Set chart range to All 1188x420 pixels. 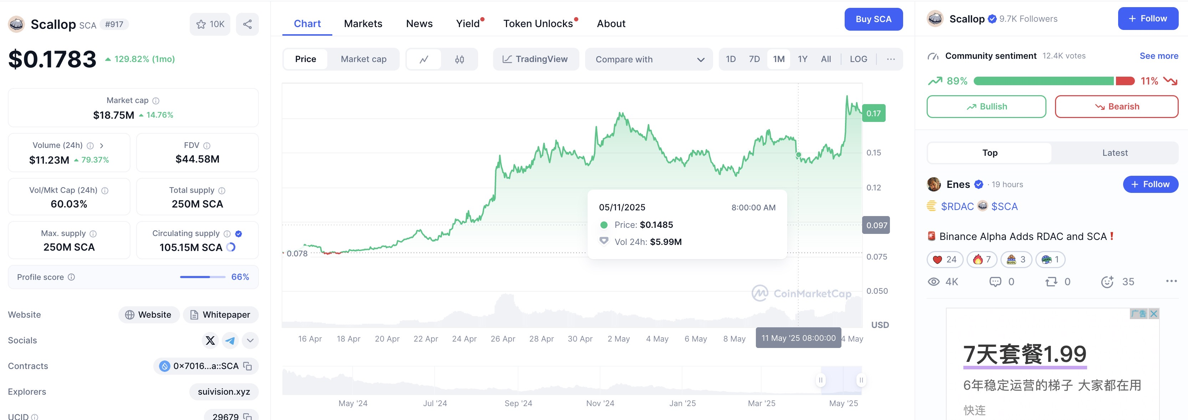point(826,59)
